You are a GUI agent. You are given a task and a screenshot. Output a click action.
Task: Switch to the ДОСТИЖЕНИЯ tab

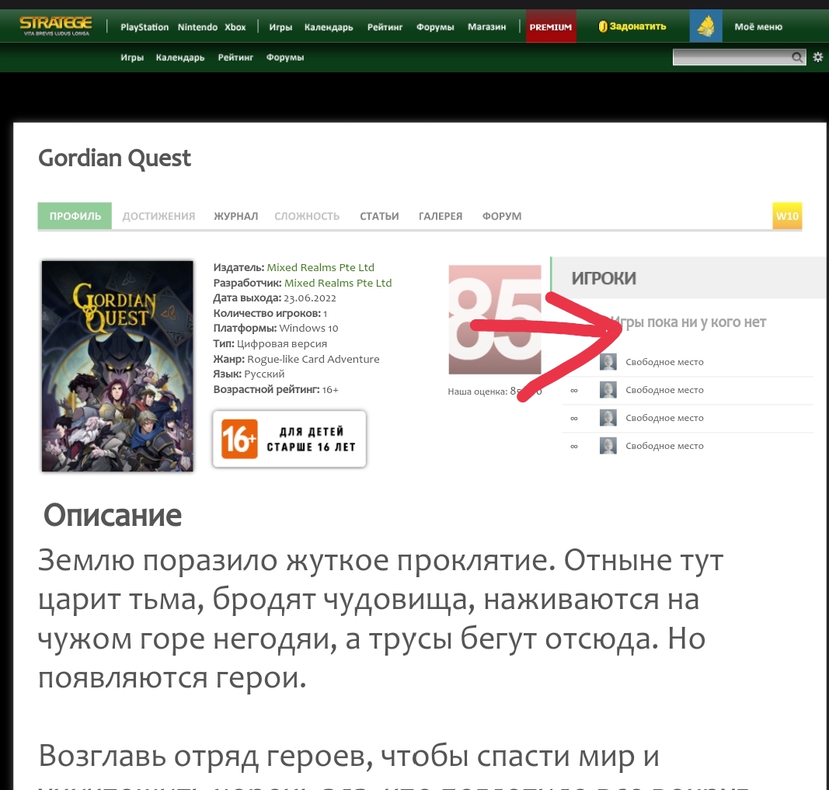158,216
